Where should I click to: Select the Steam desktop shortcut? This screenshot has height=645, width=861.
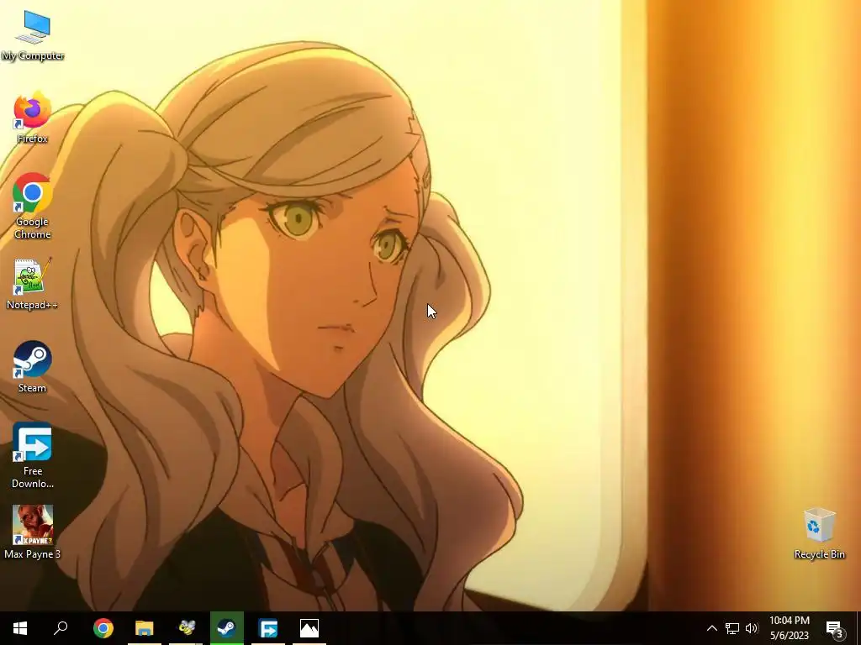[x=33, y=367]
